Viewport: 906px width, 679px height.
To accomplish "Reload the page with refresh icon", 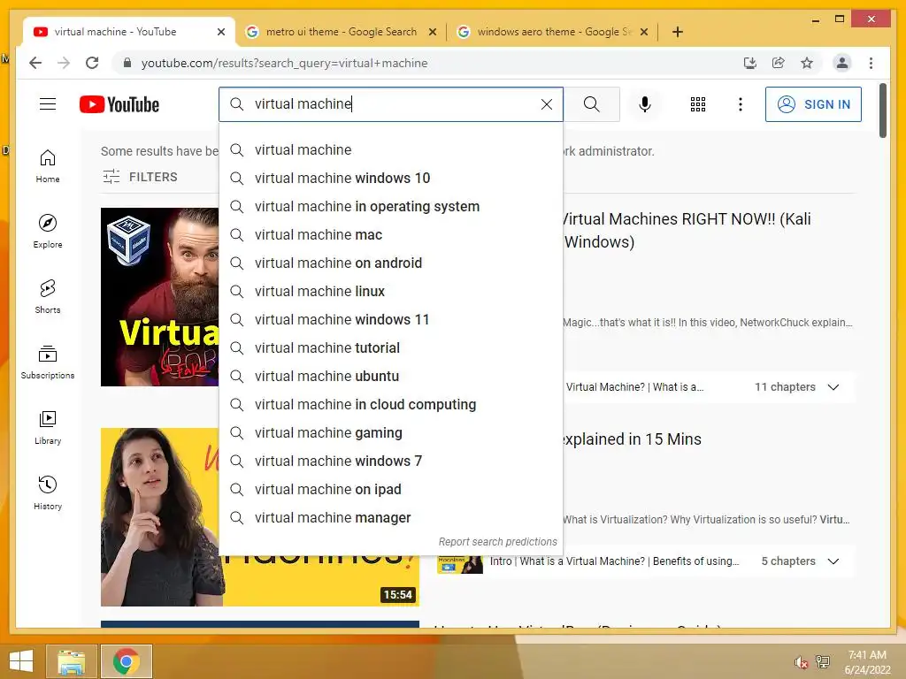I will click(92, 63).
